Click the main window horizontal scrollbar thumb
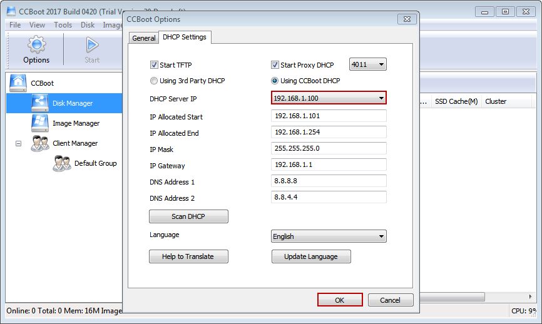Viewport: 542px width, 324px height. tap(452, 296)
